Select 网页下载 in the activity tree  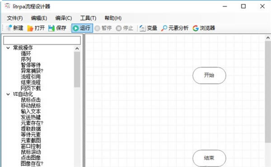(31, 88)
